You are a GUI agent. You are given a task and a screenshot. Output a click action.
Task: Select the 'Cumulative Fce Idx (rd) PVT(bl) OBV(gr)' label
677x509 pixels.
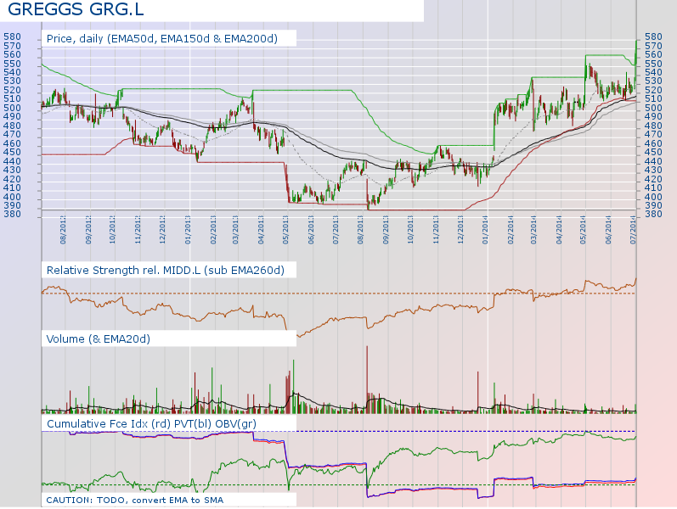(151, 423)
